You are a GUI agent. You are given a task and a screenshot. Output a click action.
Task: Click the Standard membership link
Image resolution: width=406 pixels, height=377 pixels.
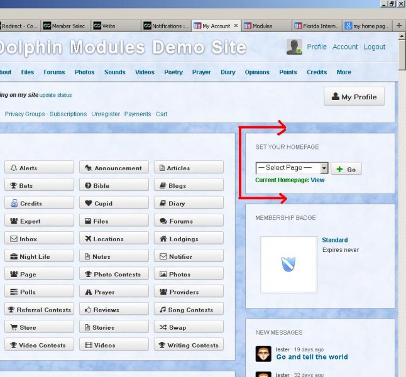coord(335,240)
